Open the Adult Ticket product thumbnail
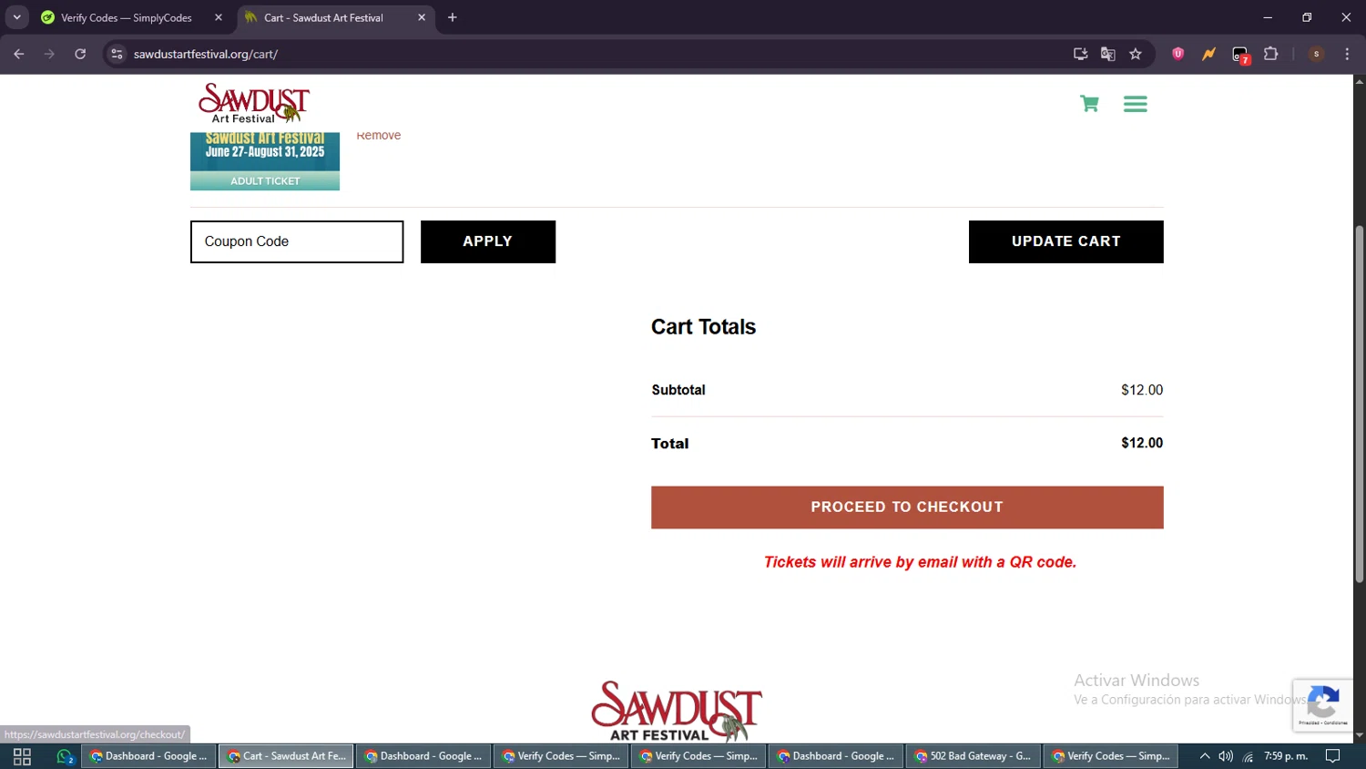The height and width of the screenshot is (769, 1366). click(x=265, y=161)
